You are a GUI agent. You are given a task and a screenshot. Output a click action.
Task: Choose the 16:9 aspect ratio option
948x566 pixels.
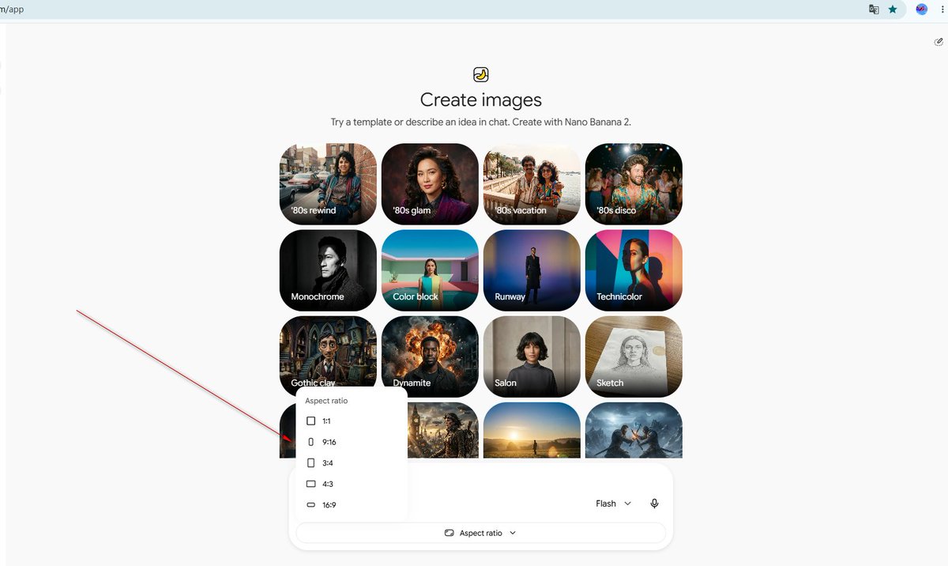(352, 505)
